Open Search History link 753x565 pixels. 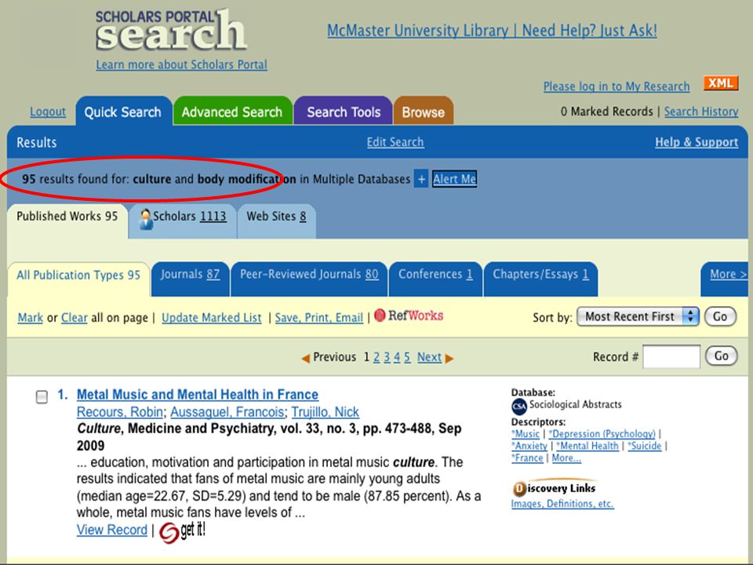click(x=701, y=111)
